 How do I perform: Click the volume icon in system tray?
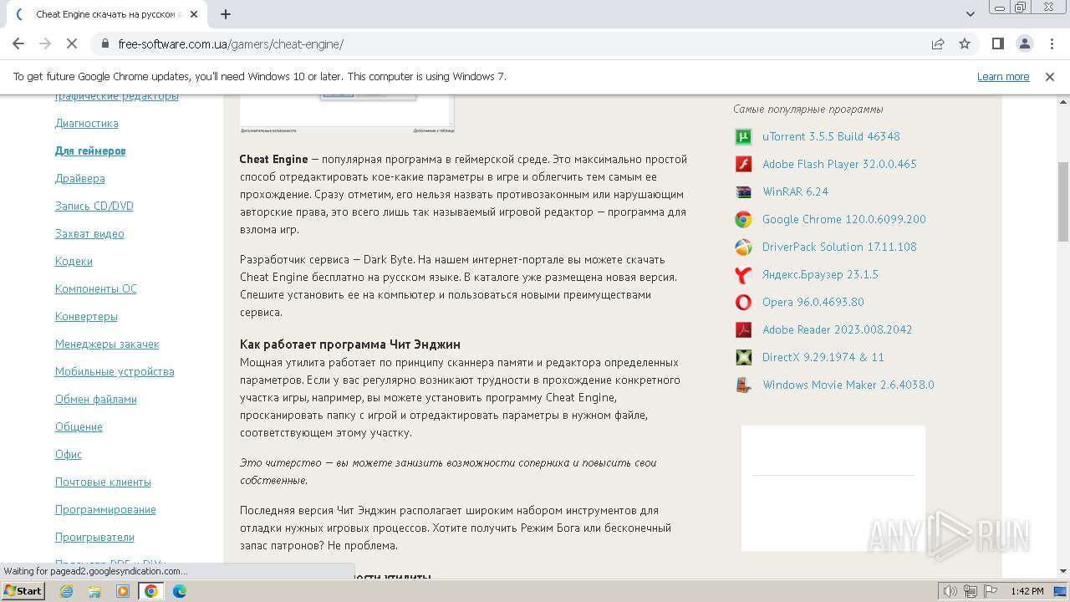tap(951, 591)
